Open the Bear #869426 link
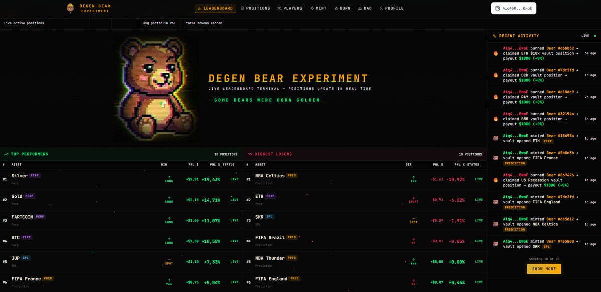Viewport: 601px width, 292px height. (x=560, y=175)
